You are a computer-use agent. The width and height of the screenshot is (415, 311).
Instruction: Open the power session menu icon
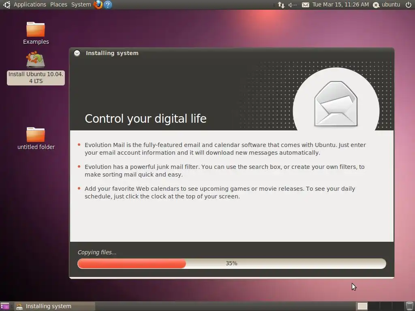(x=409, y=5)
